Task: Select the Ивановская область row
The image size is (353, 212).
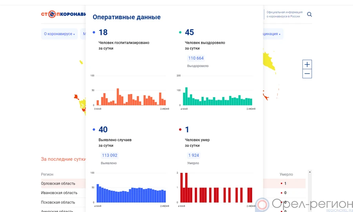Action: coord(59,193)
